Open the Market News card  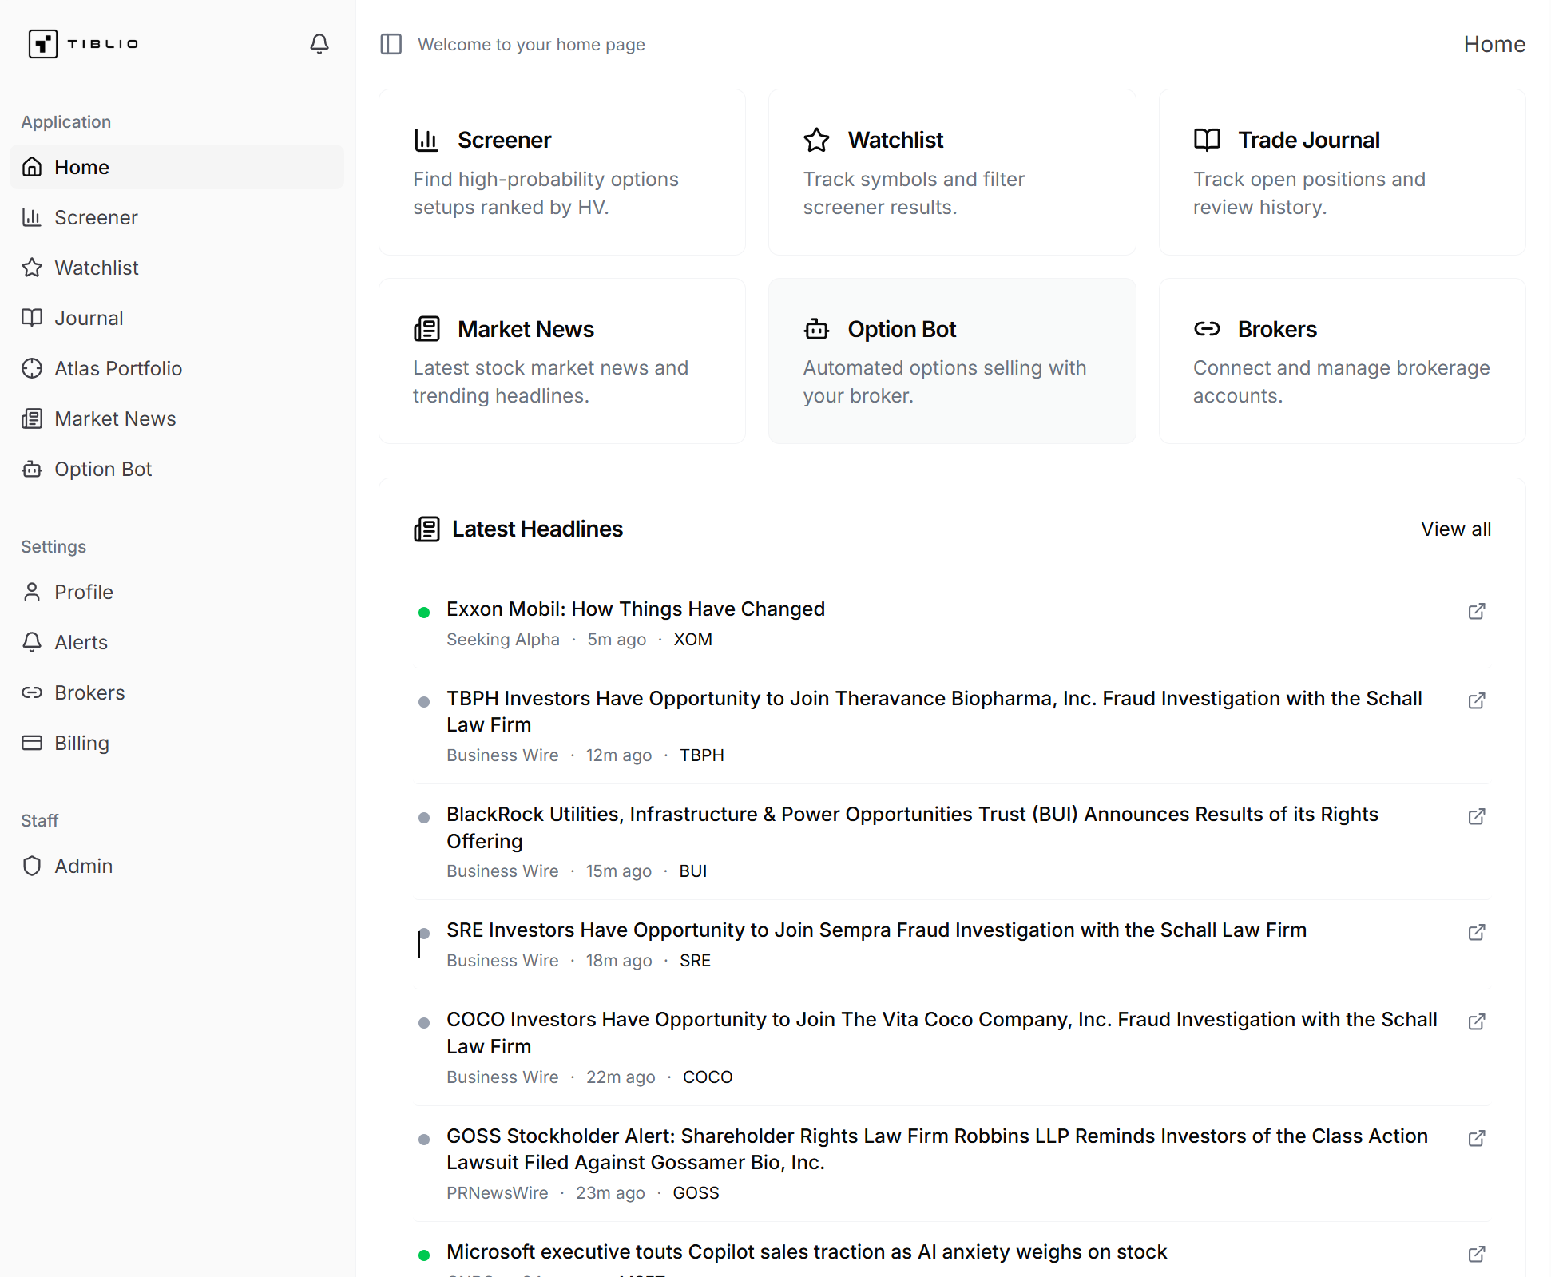[561, 361]
